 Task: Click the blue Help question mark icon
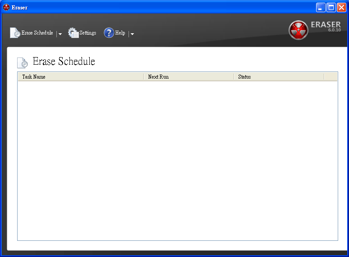point(109,33)
